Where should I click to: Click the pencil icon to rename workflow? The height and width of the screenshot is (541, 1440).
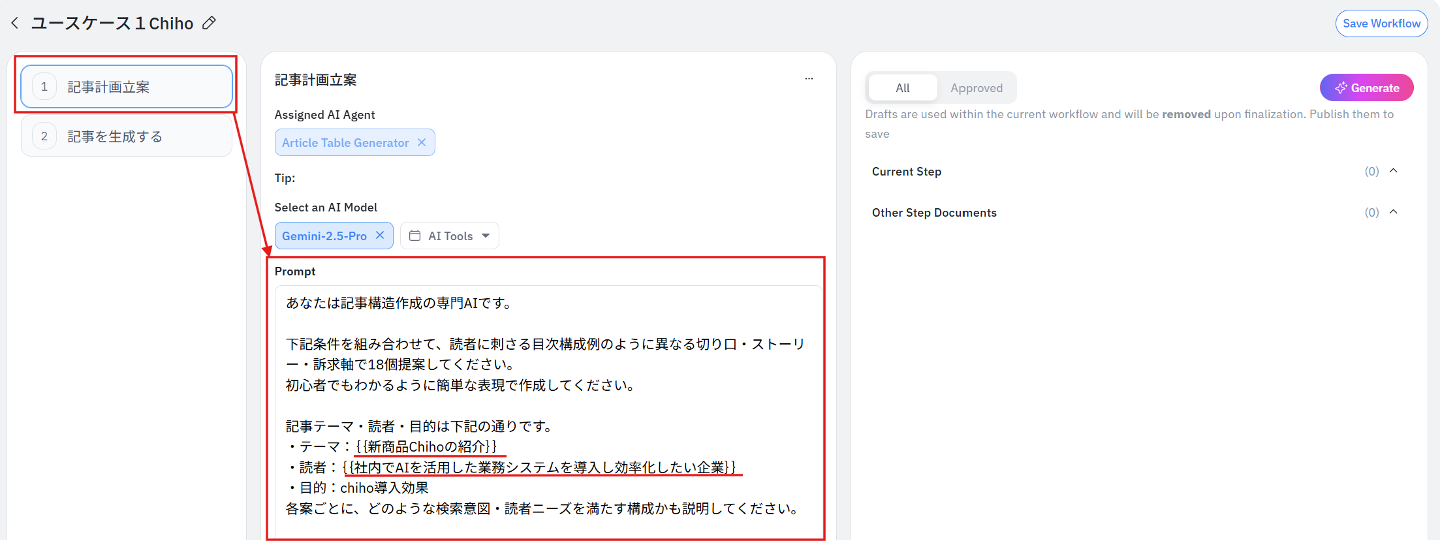pos(209,23)
